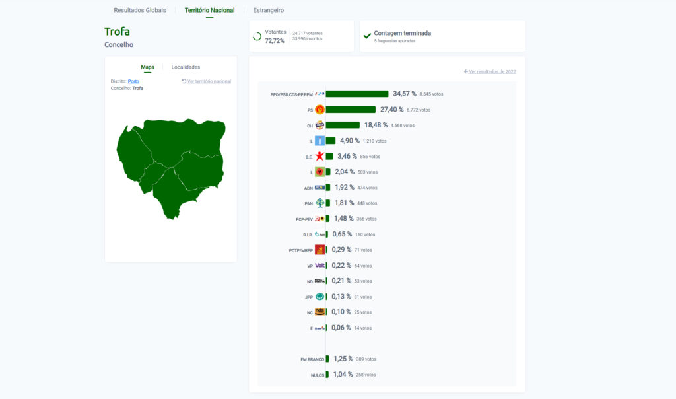Viewport: 676px width, 399px height.
Task: Switch to the Localidades view
Action: [x=186, y=67]
